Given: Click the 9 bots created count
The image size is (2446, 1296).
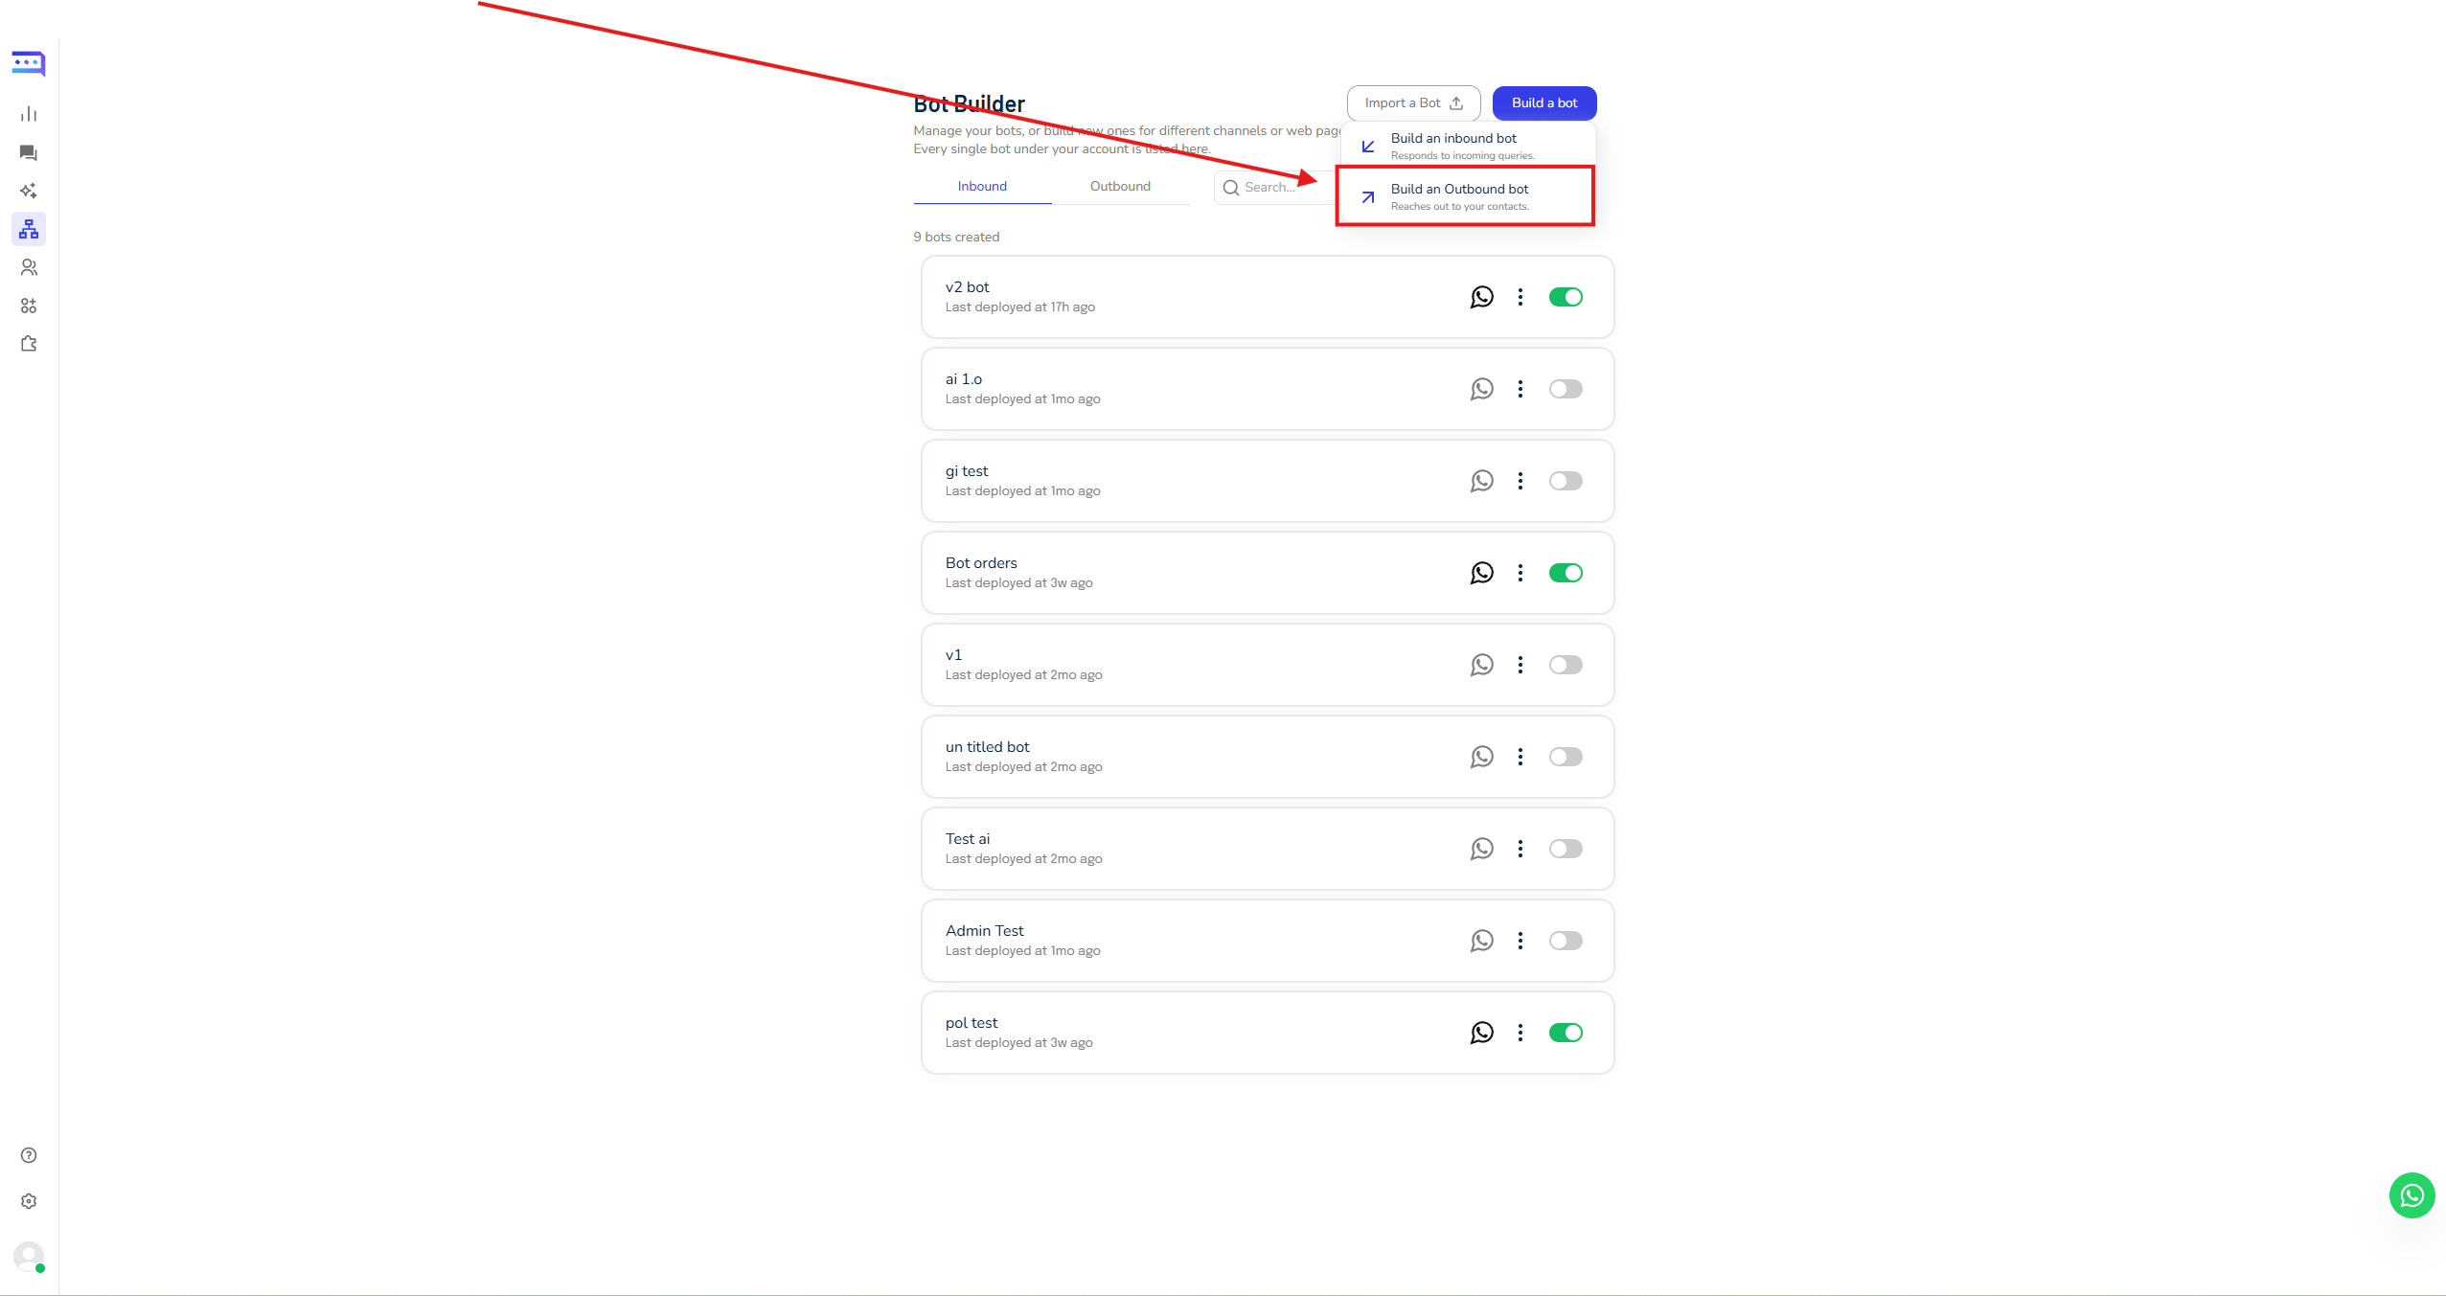Looking at the screenshot, I should [956, 237].
